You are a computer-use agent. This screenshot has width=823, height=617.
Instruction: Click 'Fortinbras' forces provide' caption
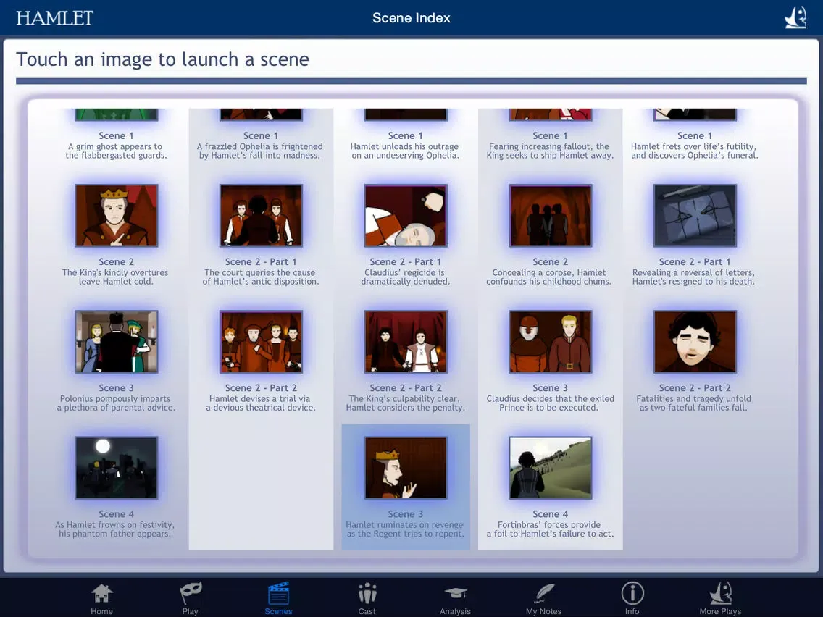[550, 529]
